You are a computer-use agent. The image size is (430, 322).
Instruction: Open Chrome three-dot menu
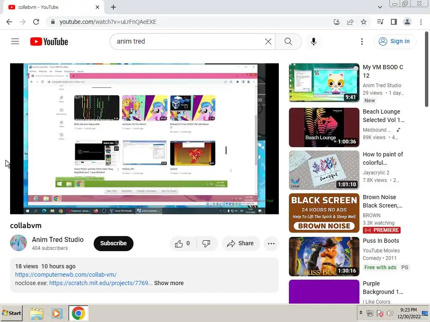421,22
